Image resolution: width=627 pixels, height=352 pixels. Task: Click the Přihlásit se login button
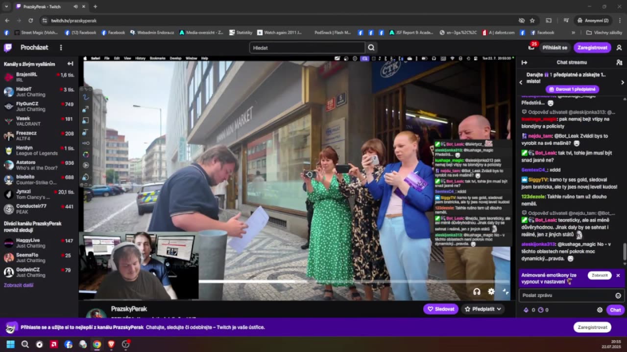(555, 47)
